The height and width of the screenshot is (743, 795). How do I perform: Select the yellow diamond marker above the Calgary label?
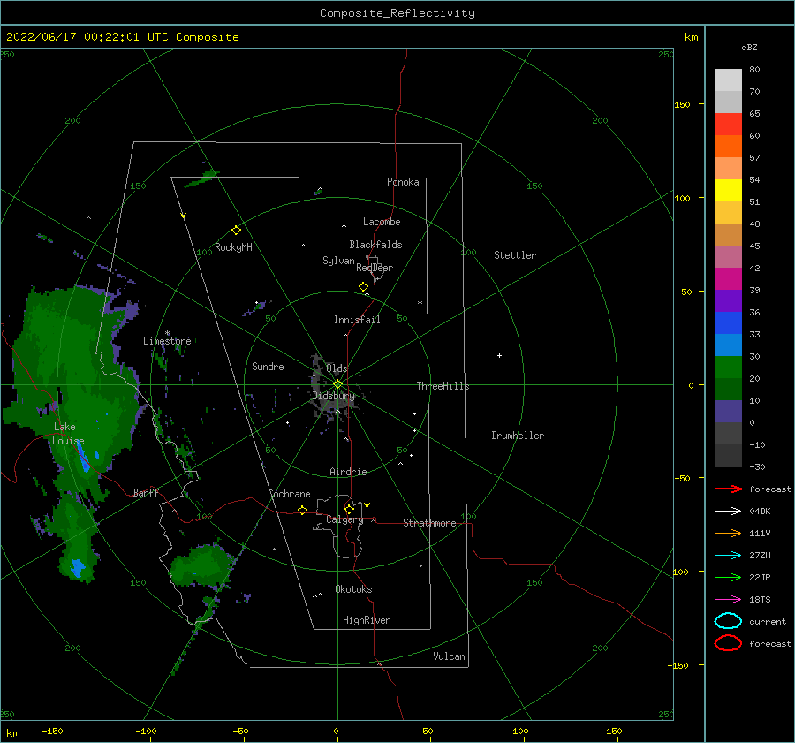tap(349, 509)
